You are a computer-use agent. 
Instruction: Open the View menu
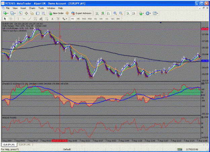point(15,8)
